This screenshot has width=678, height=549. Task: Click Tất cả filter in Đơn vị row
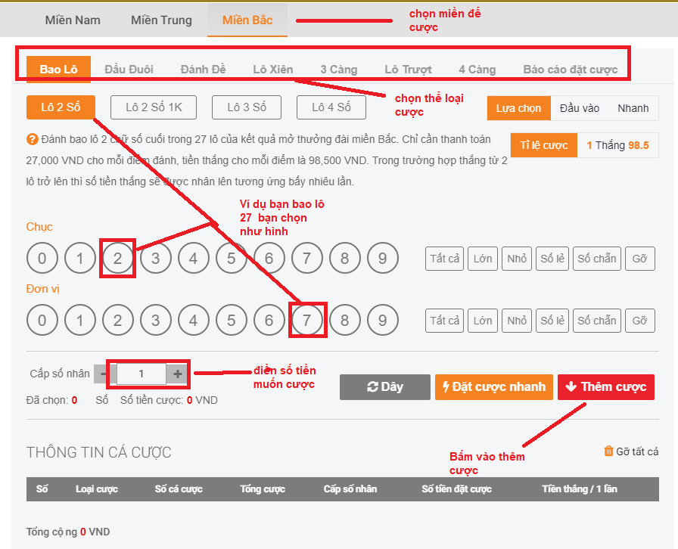444,321
